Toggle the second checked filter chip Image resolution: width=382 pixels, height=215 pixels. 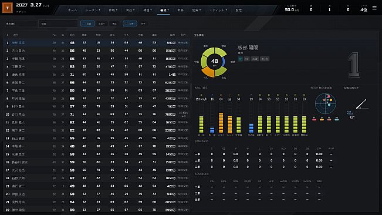click(130, 23)
